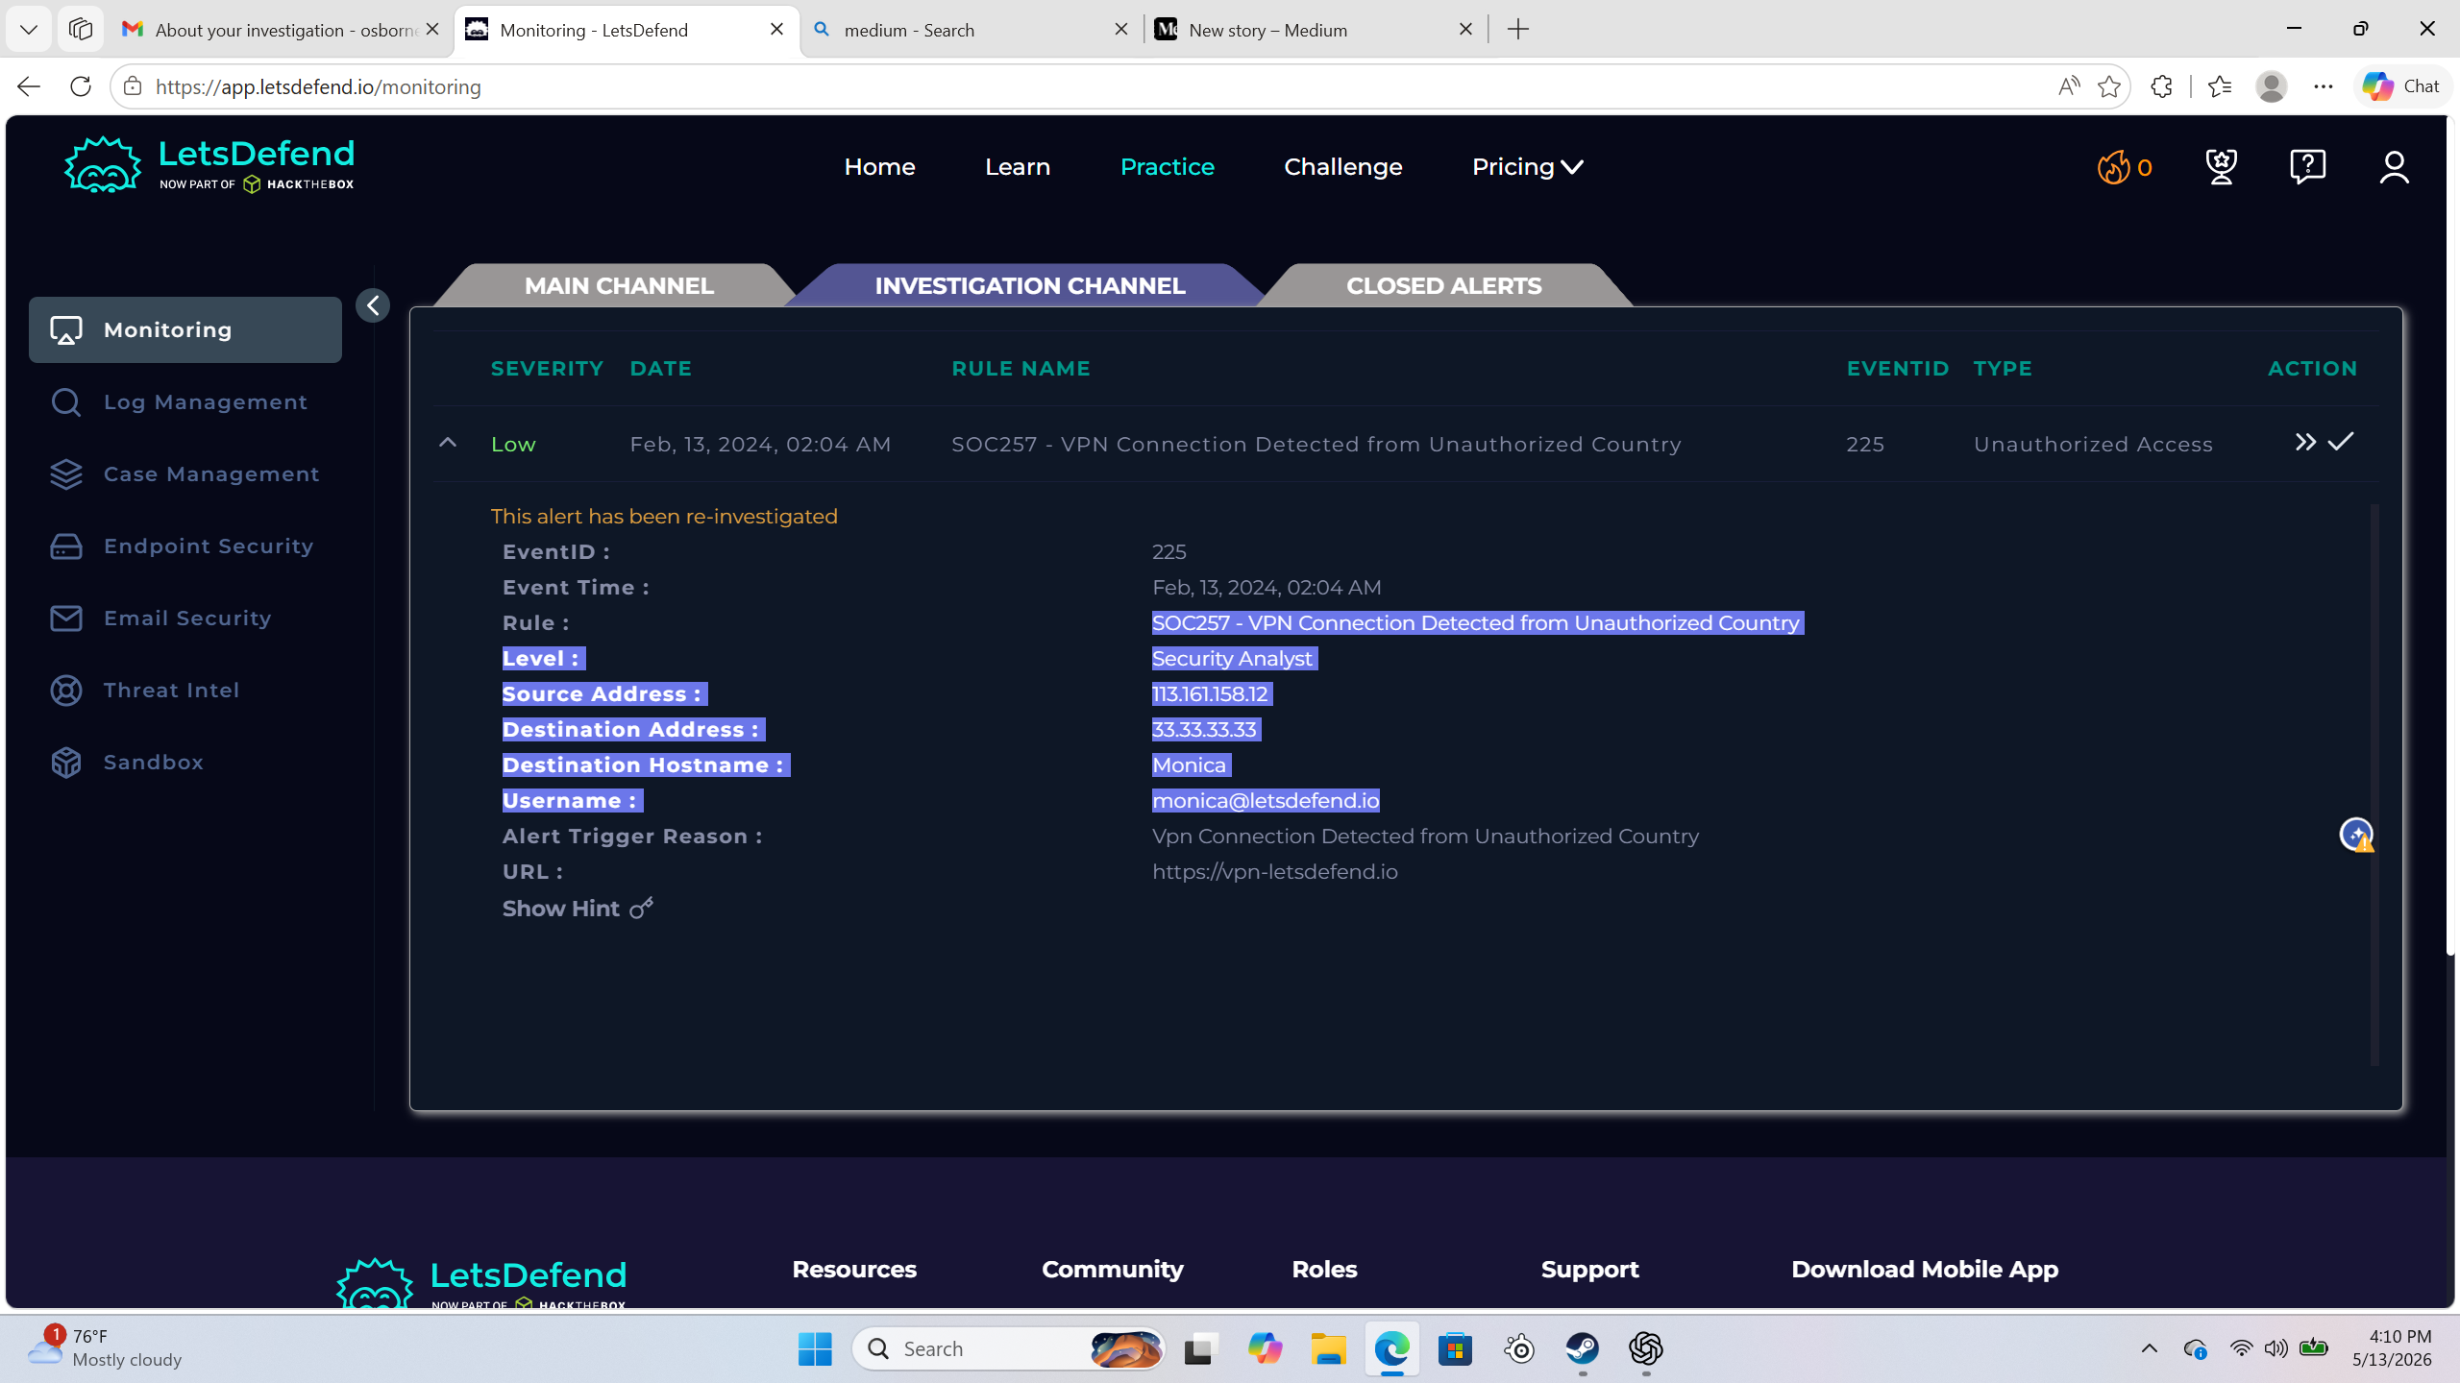Click the Roles footer heading

(x=1324, y=1270)
